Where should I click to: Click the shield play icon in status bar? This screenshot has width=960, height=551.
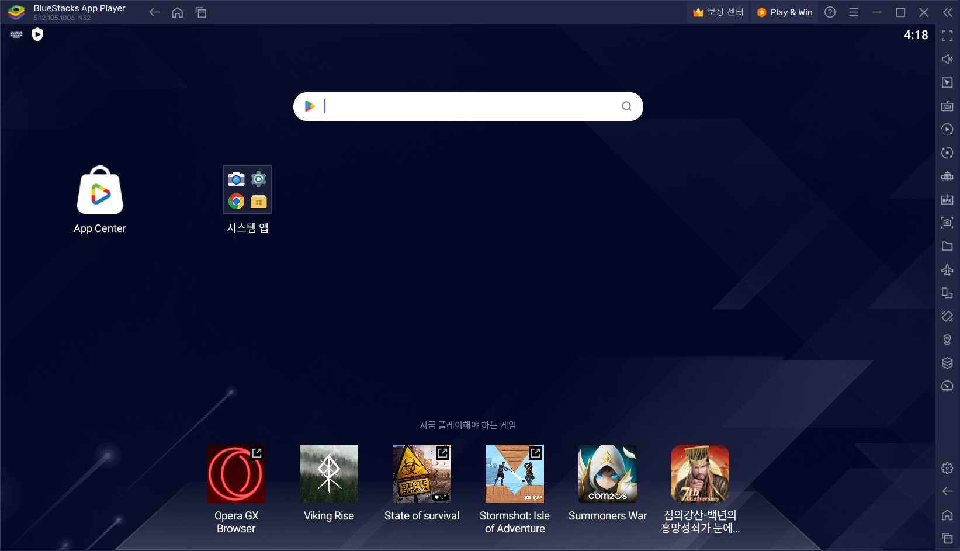click(37, 34)
